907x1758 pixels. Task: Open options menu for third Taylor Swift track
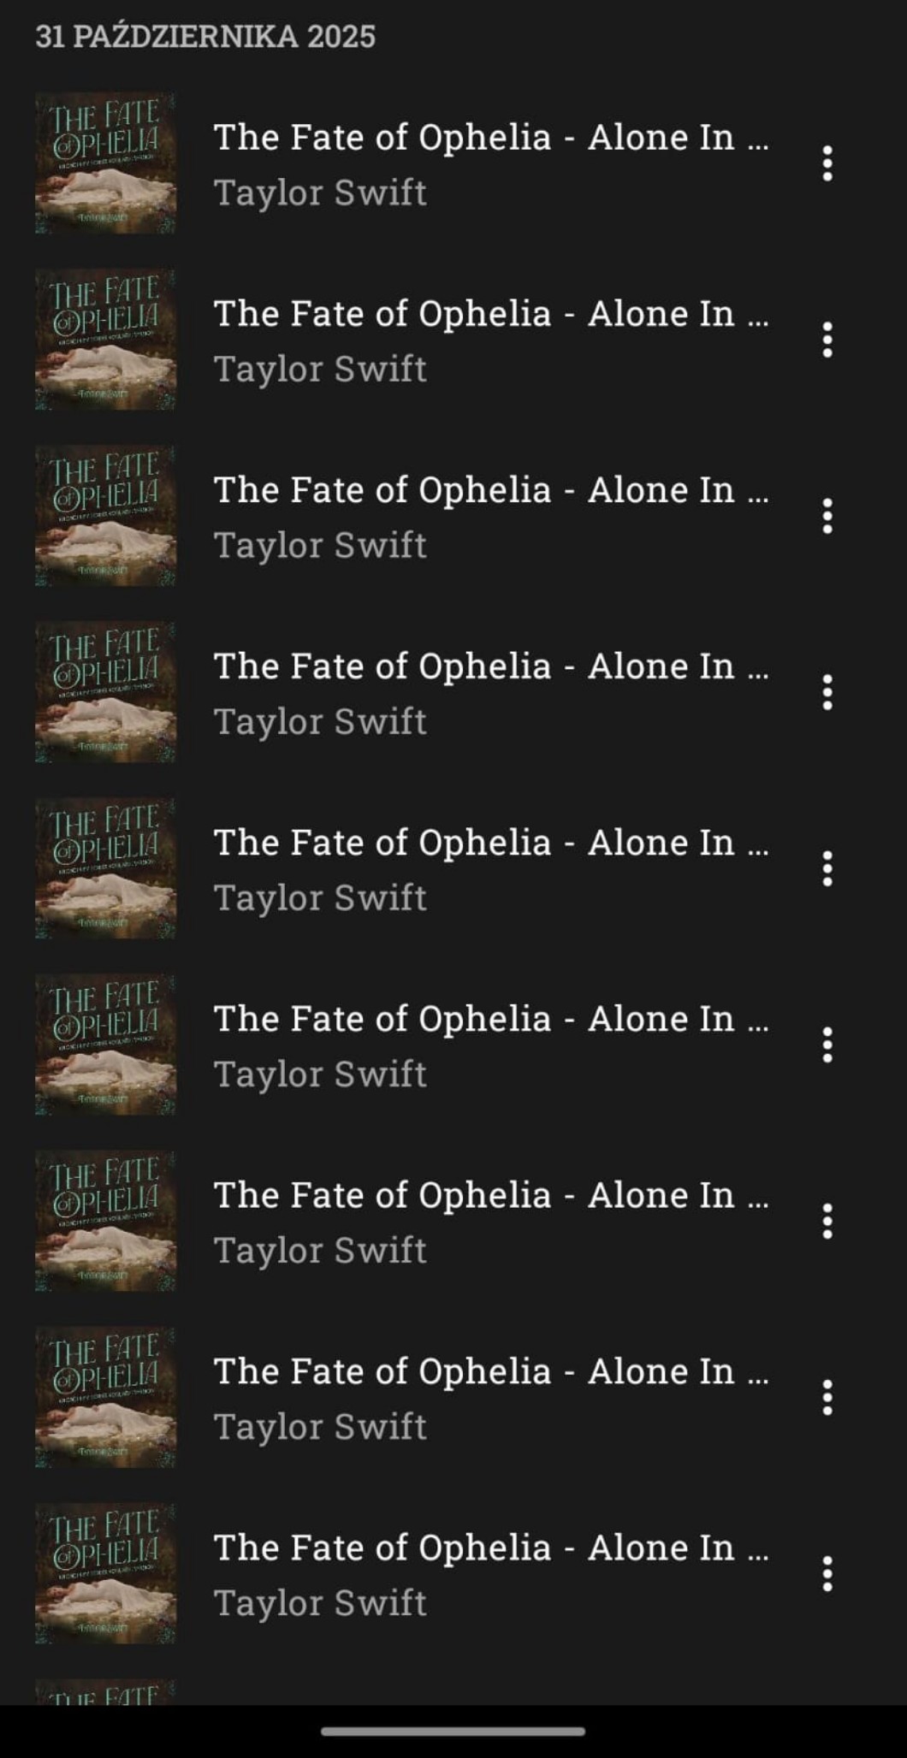827,516
